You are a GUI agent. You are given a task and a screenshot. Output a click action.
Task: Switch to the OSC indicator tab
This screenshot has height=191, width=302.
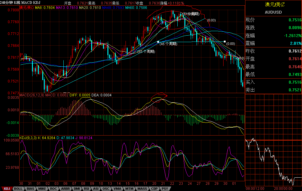pyautogui.click(x=106, y=189)
